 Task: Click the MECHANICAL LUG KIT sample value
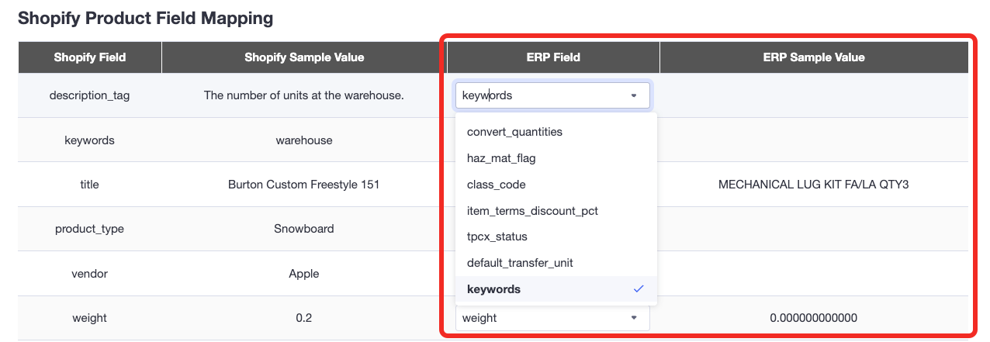(x=814, y=185)
